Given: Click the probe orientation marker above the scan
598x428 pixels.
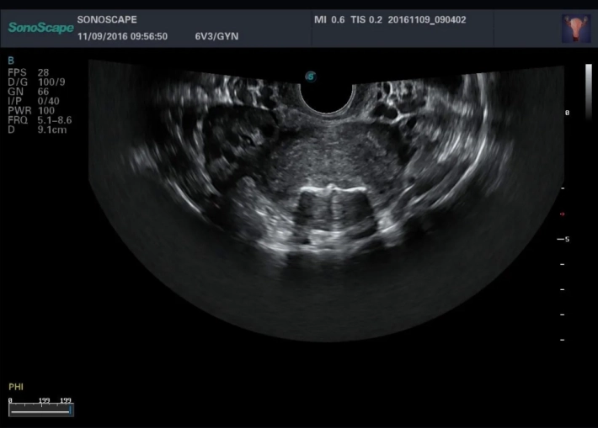Looking at the screenshot, I should coord(311,77).
